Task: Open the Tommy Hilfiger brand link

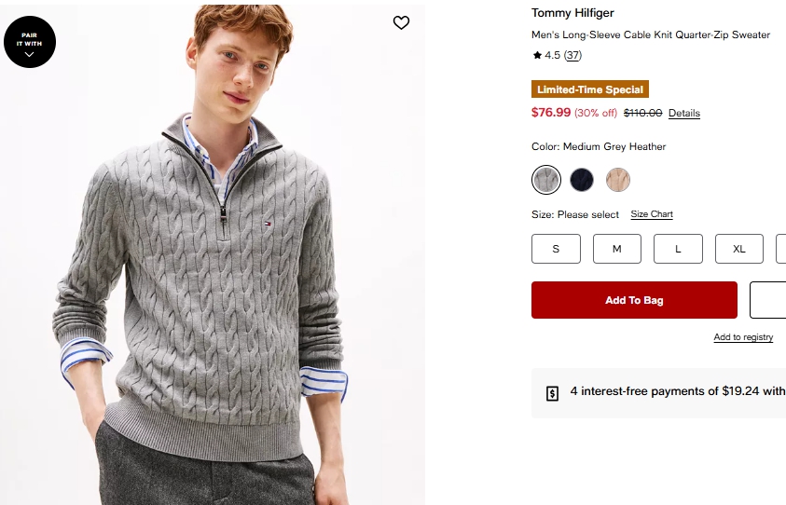Action: point(572,13)
